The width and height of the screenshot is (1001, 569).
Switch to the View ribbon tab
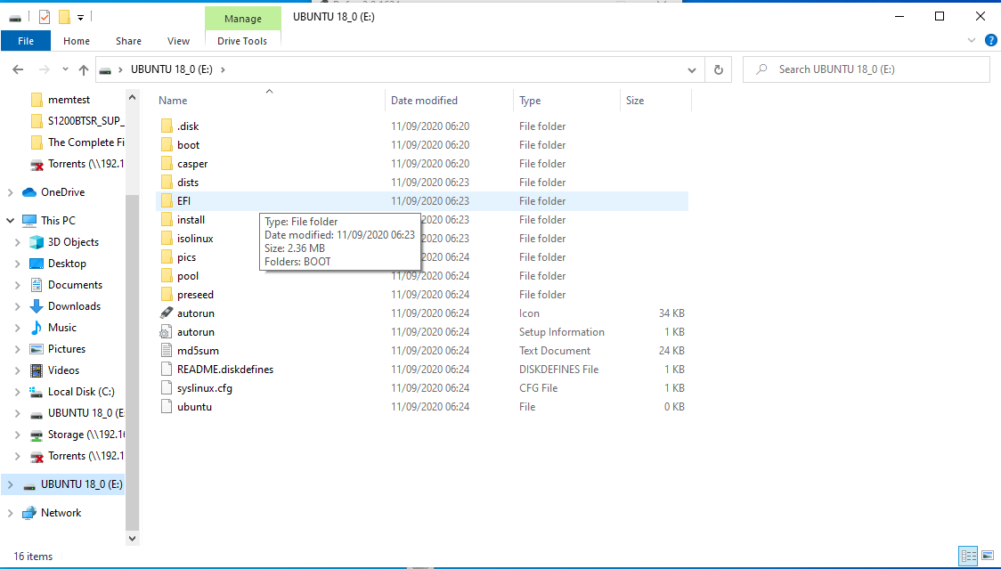(x=178, y=41)
